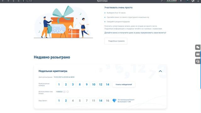Select number 2 in winning numbers row

tap(66, 84)
